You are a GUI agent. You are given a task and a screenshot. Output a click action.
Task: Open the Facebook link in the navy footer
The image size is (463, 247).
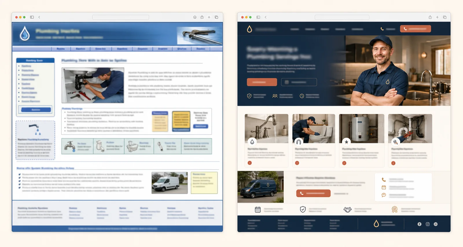[x=419, y=224]
